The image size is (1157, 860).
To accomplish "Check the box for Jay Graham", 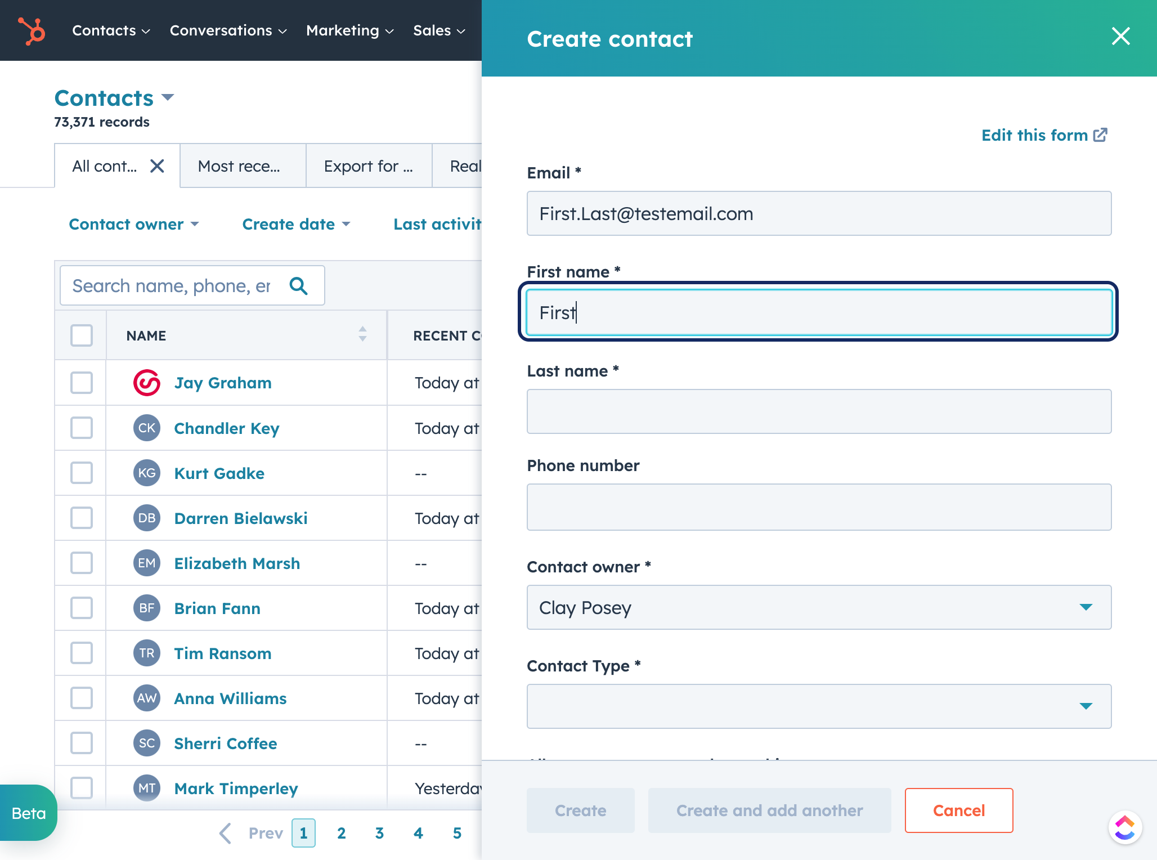I will tap(82, 383).
